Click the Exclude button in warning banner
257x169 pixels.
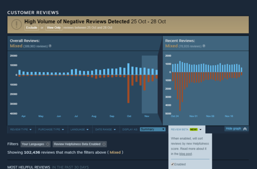[32, 27]
